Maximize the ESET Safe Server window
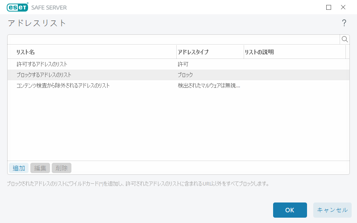 click(329, 7)
